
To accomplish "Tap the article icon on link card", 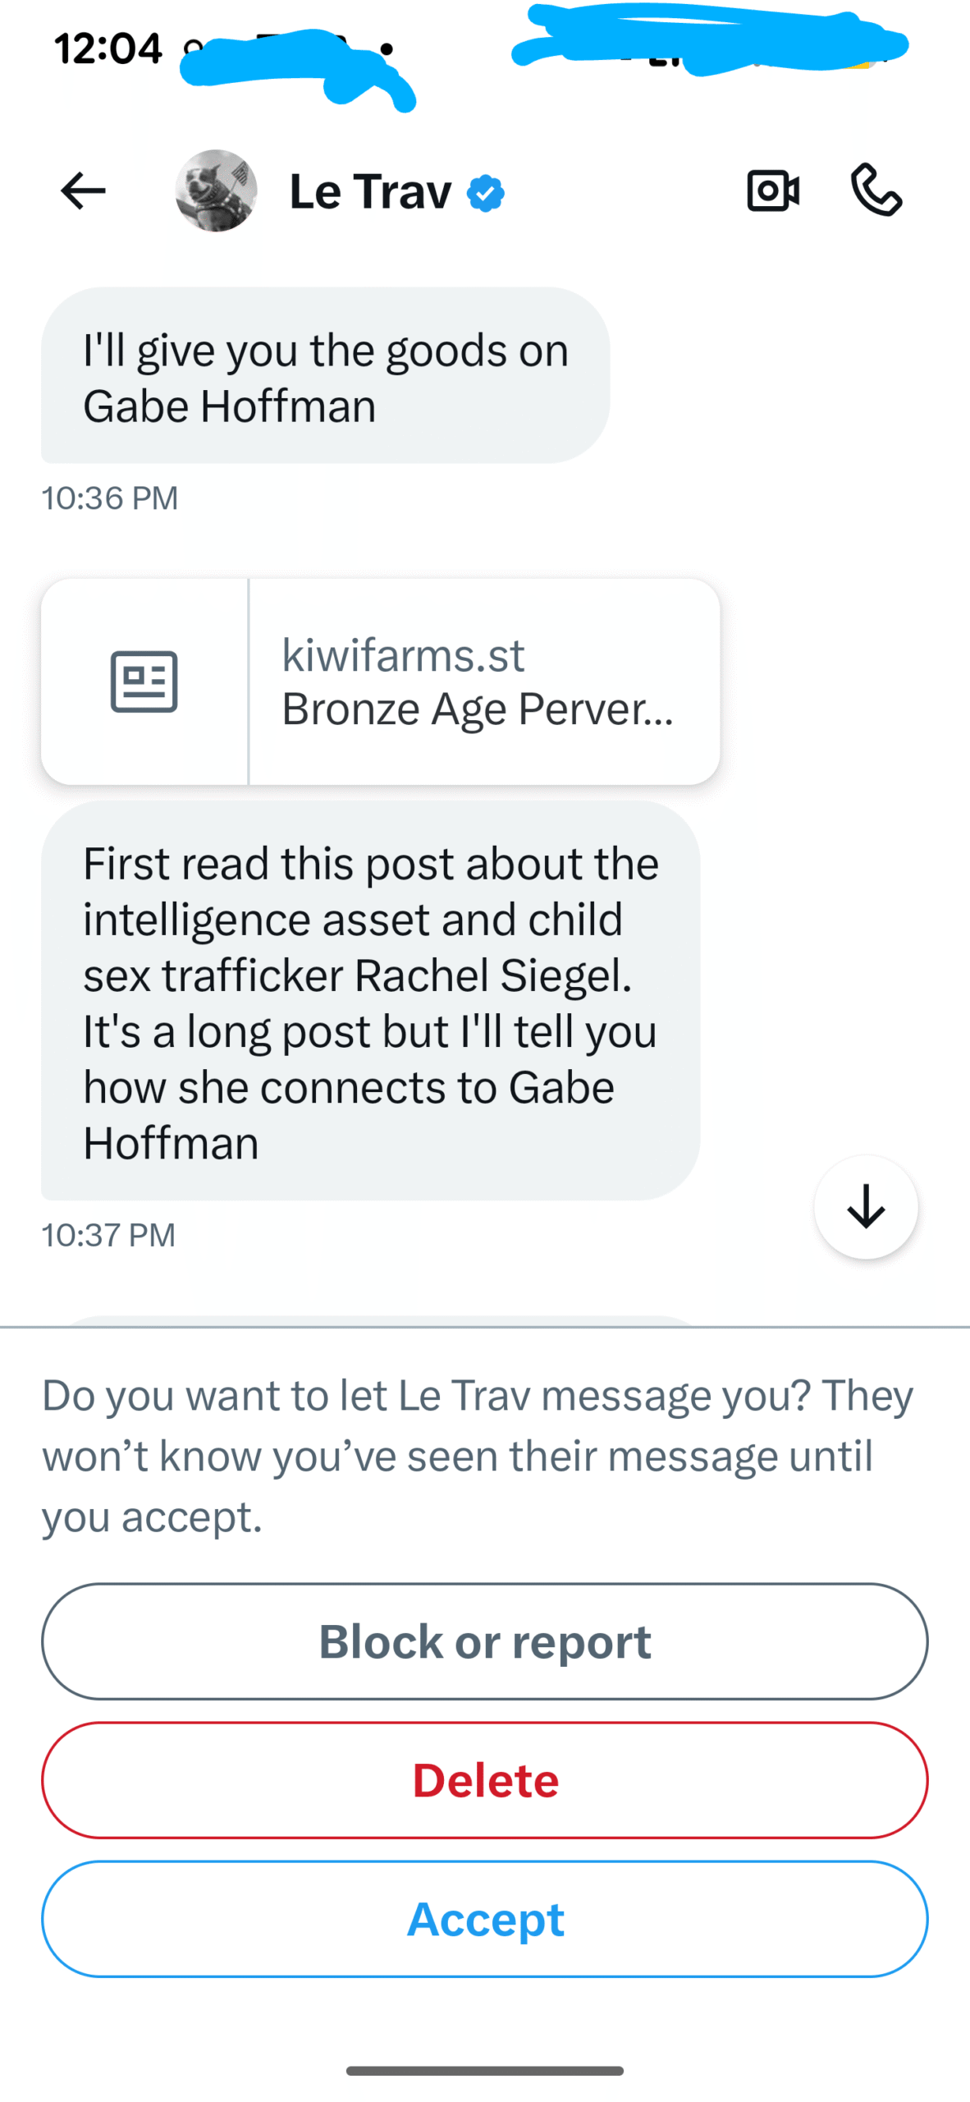I will (x=144, y=682).
